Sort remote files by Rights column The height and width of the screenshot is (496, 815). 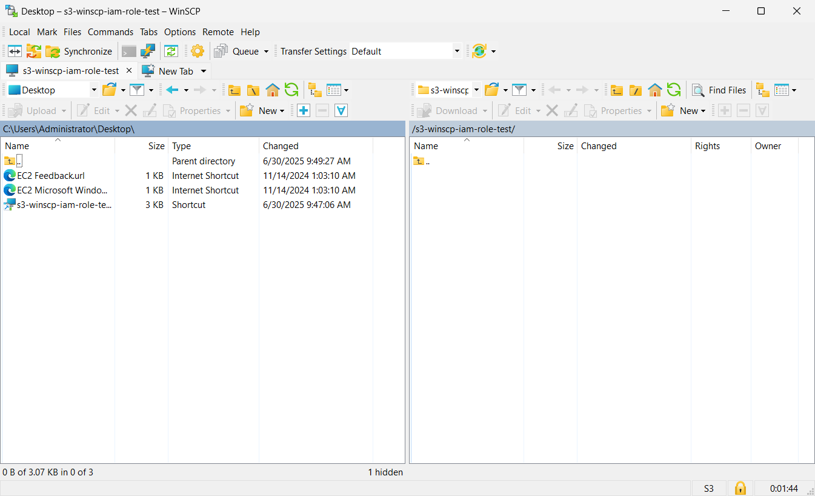(720, 146)
